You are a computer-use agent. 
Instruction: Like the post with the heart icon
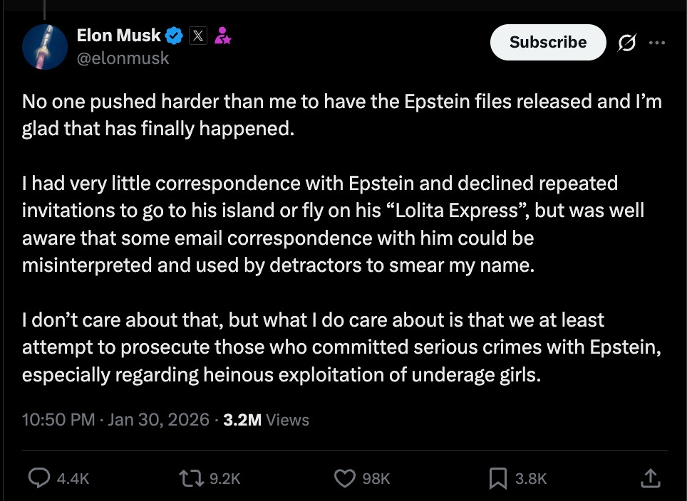[x=345, y=478]
